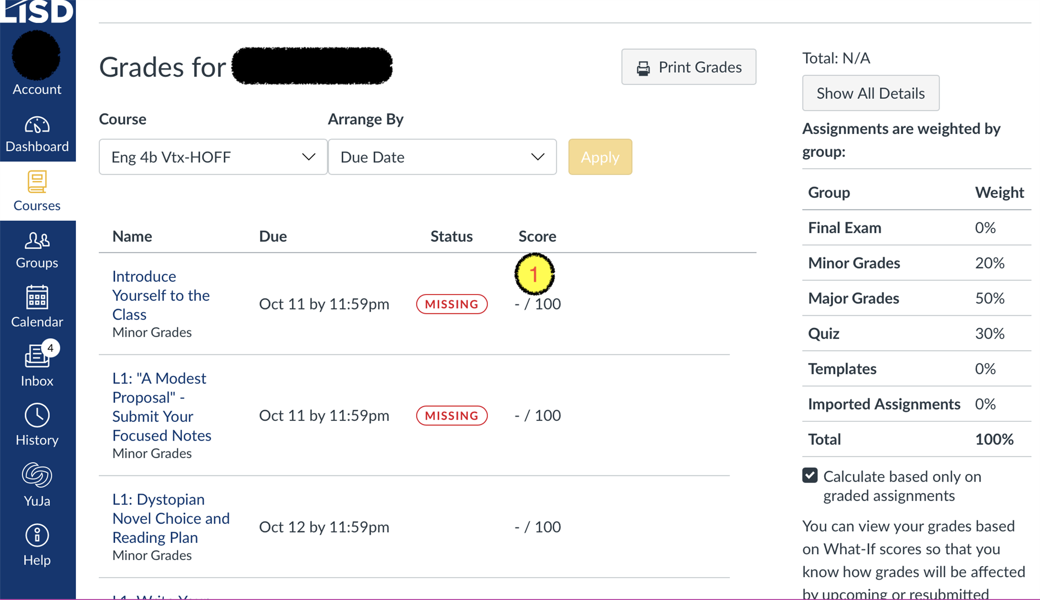Go to the Dashboard icon
The image size is (1040, 600).
click(x=37, y=125)
